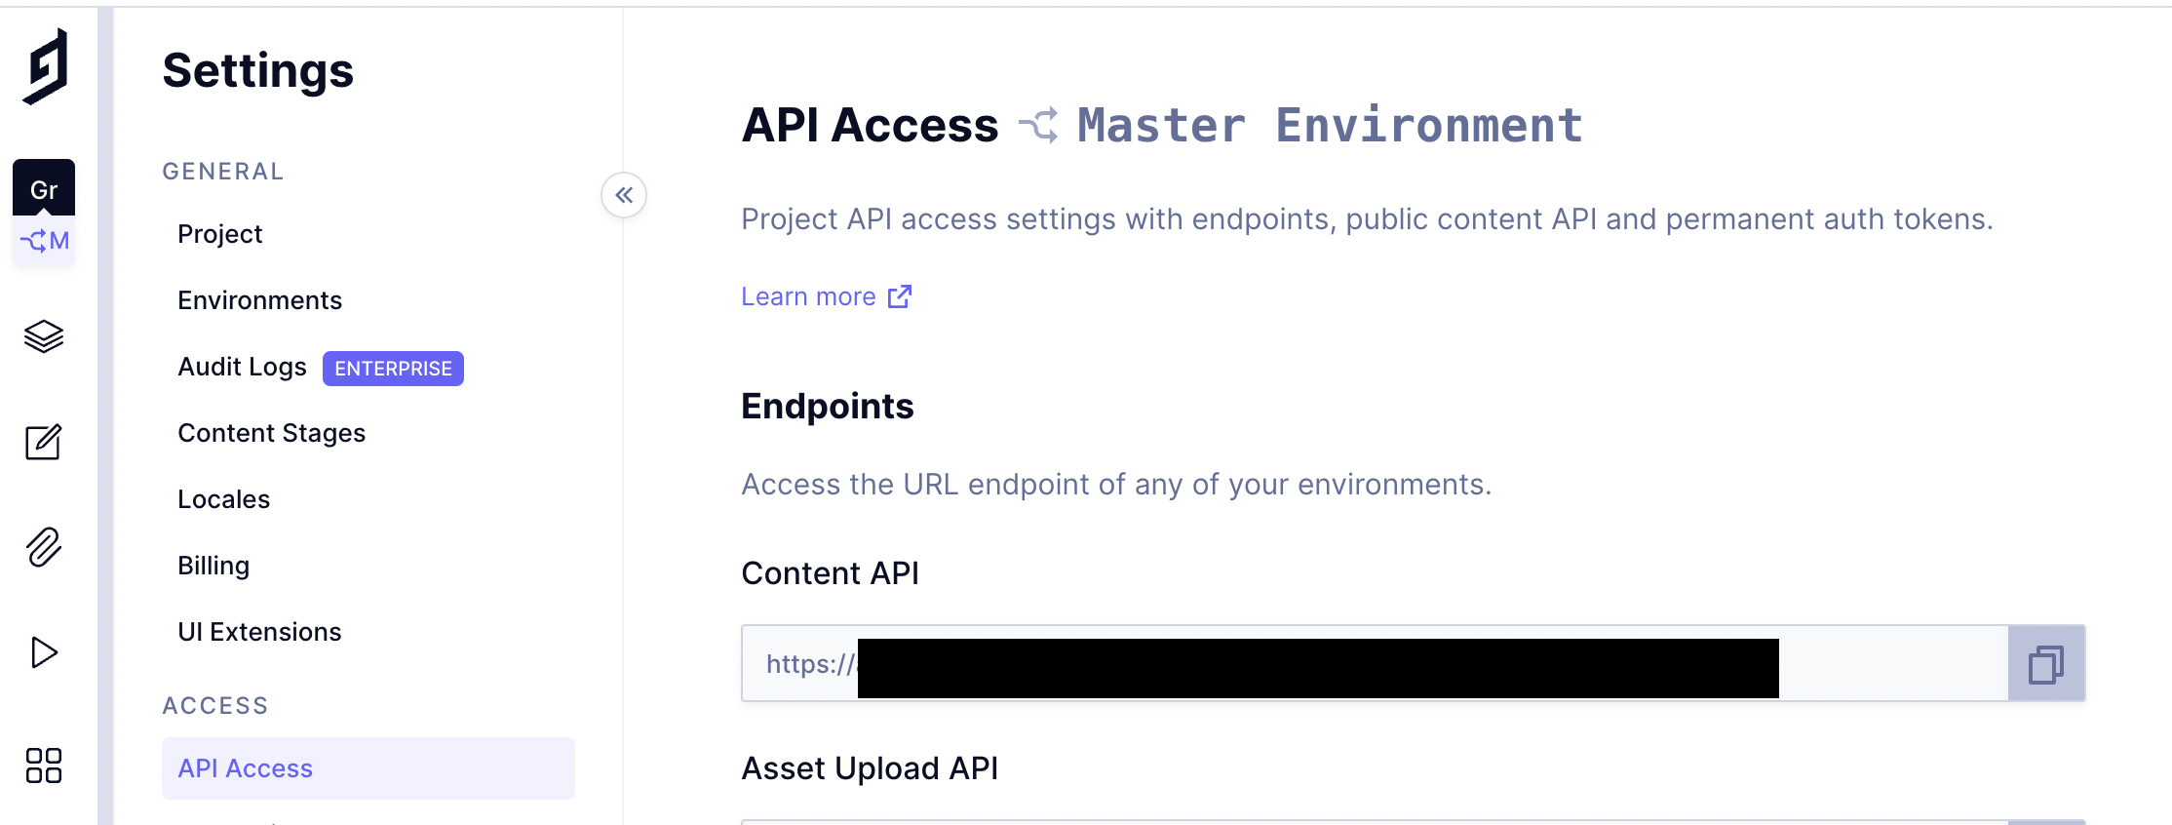Image resolution: width=2172 pixels, height=825 pixels.
Task: Open the Gr project switcher
Action: 44,188
